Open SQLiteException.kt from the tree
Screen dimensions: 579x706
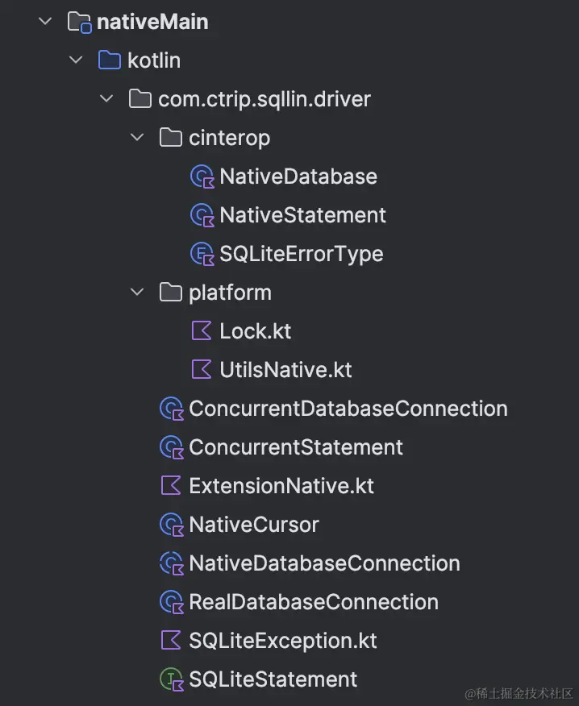pyautogui.click(x=283, y=641)
